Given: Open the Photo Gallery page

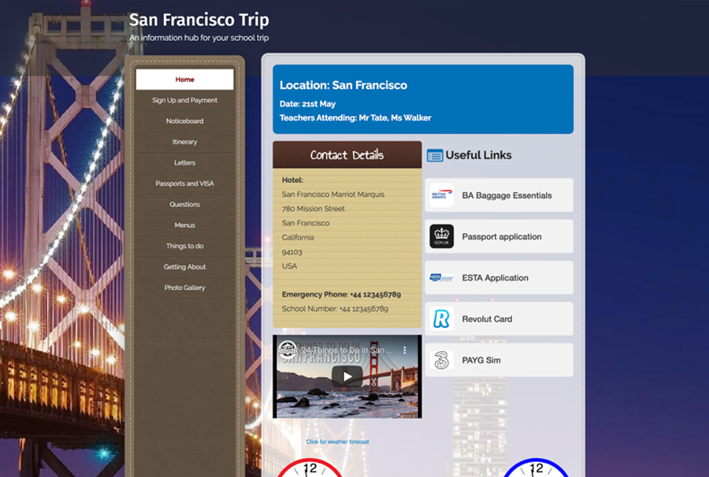Looking at the screenshot, I should pyautogui.click(x=184, y=287).
